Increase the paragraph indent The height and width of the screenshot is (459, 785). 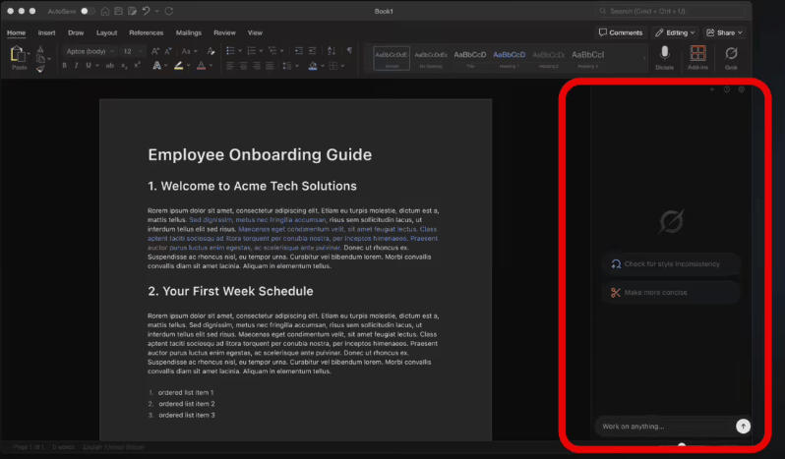[313, 51]
